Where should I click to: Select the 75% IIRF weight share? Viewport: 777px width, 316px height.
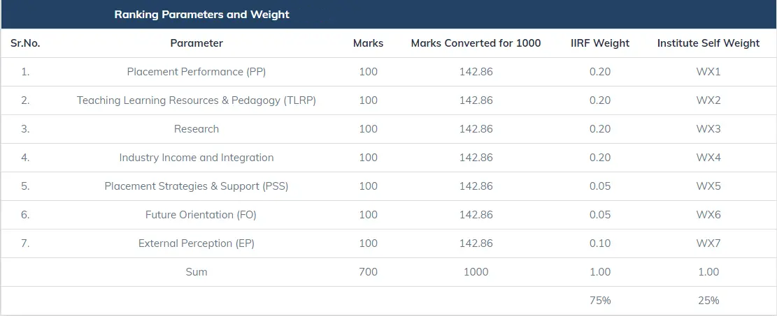coord(600,301)
